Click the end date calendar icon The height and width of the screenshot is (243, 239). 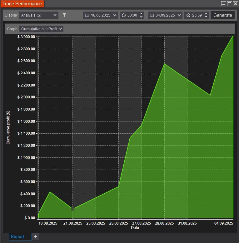tap(152, 15)
